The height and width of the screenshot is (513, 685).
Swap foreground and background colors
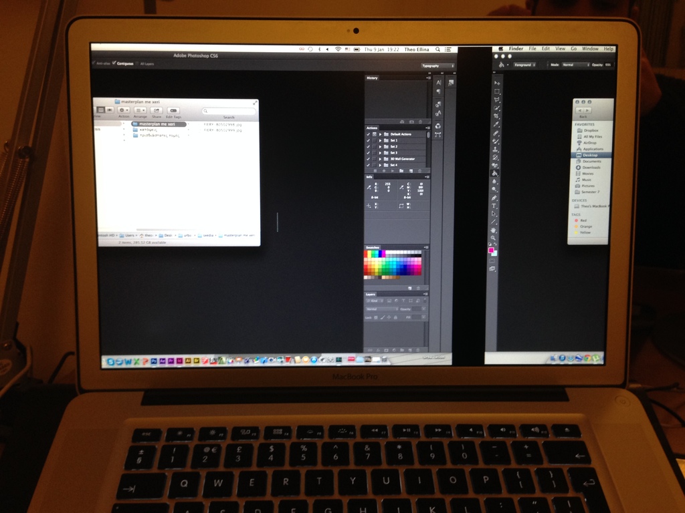[495, 244]
